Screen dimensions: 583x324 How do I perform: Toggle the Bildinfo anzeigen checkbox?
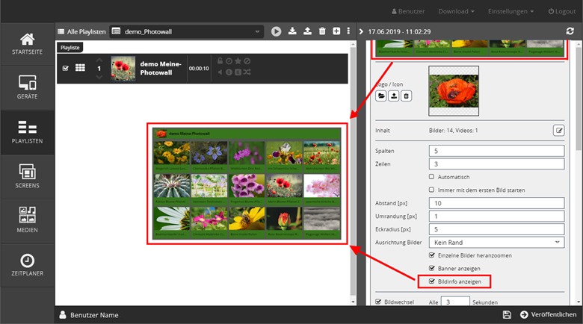coord(432,281)
